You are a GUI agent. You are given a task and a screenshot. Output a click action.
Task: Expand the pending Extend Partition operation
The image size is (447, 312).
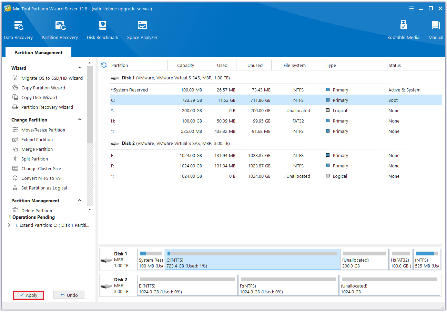9,225
